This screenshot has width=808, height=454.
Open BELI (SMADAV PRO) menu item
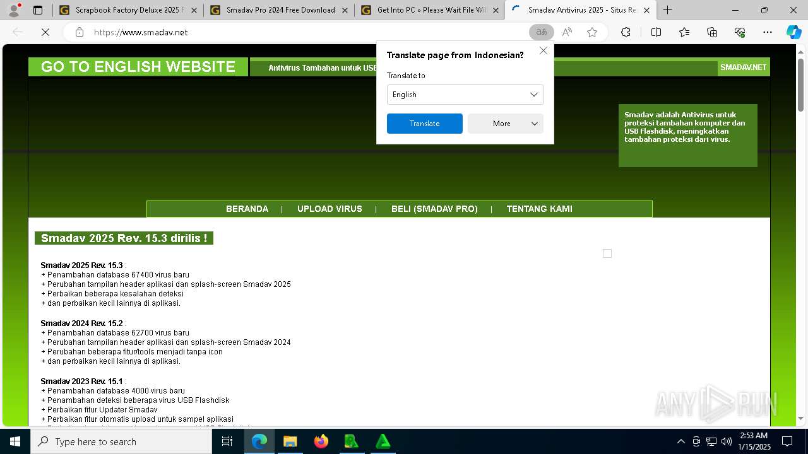[x=434, y=209]
